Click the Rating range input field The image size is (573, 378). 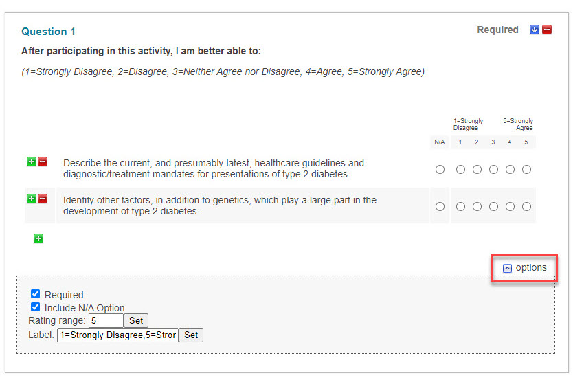coord(106,320)
